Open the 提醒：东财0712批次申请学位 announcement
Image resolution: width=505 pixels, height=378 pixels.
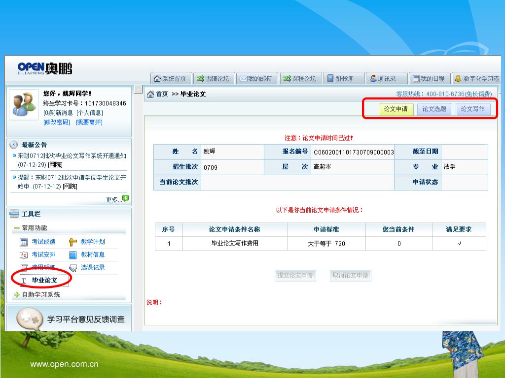pos(72,182)
